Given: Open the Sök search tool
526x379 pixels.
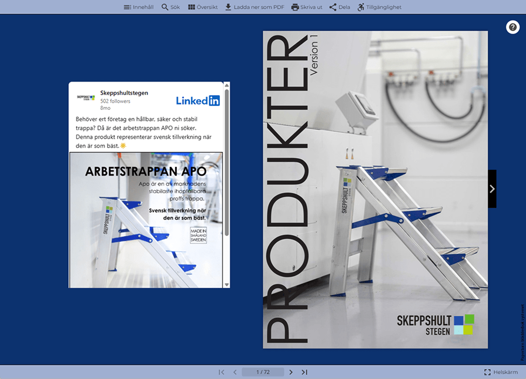Looking at the screenshot, I should coord(170,7).
